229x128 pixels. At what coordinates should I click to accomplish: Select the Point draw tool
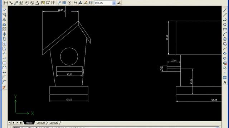[x=225, y=73]
